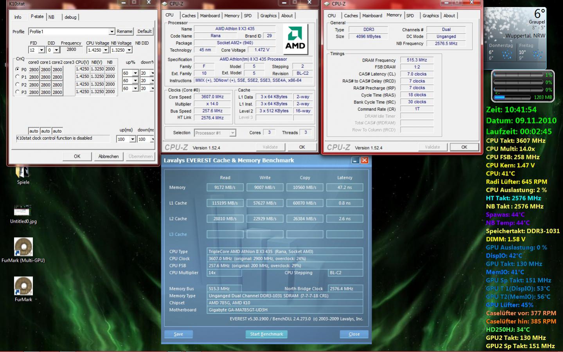The image size is (563, 352).
Task: Open the Spiele desktop shortcut
Action: pyautogui.click(x=23, y=175)
